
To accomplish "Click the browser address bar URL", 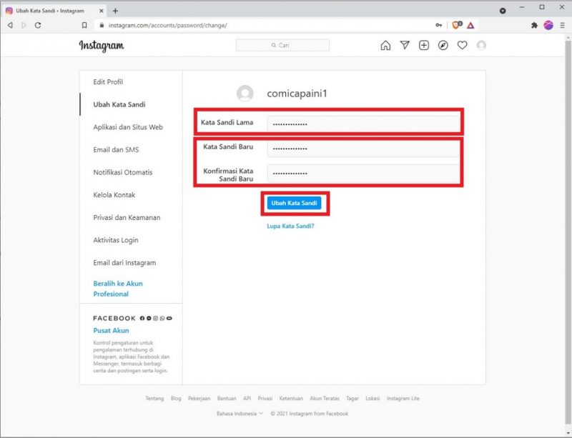I will click(x=168, y=26).
